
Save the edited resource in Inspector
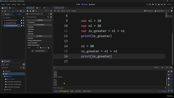coord(33,11)
